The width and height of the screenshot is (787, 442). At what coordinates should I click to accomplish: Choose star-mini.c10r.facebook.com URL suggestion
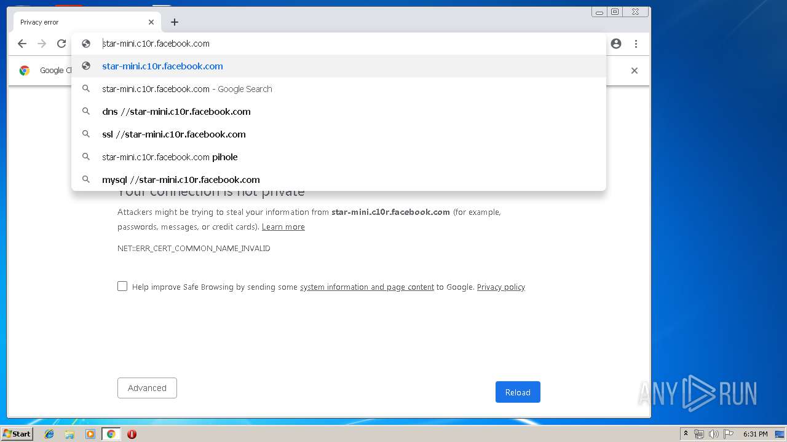tap(339, 66)
